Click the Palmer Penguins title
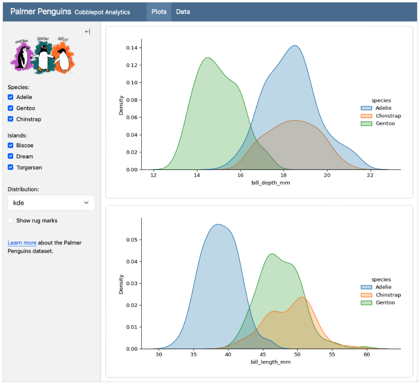 [41, 11]
